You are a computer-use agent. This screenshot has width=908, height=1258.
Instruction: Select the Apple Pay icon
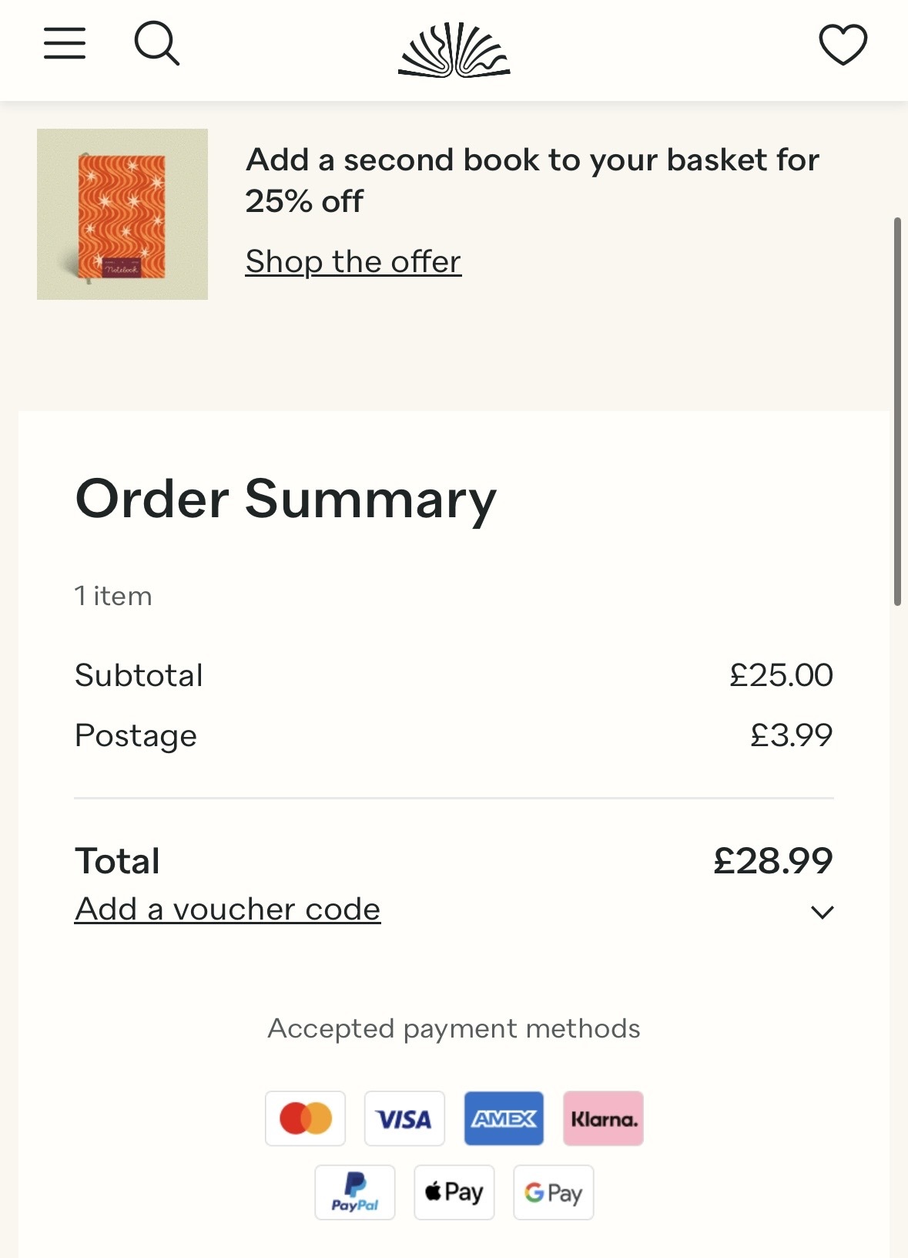[x=454, y=1192]
